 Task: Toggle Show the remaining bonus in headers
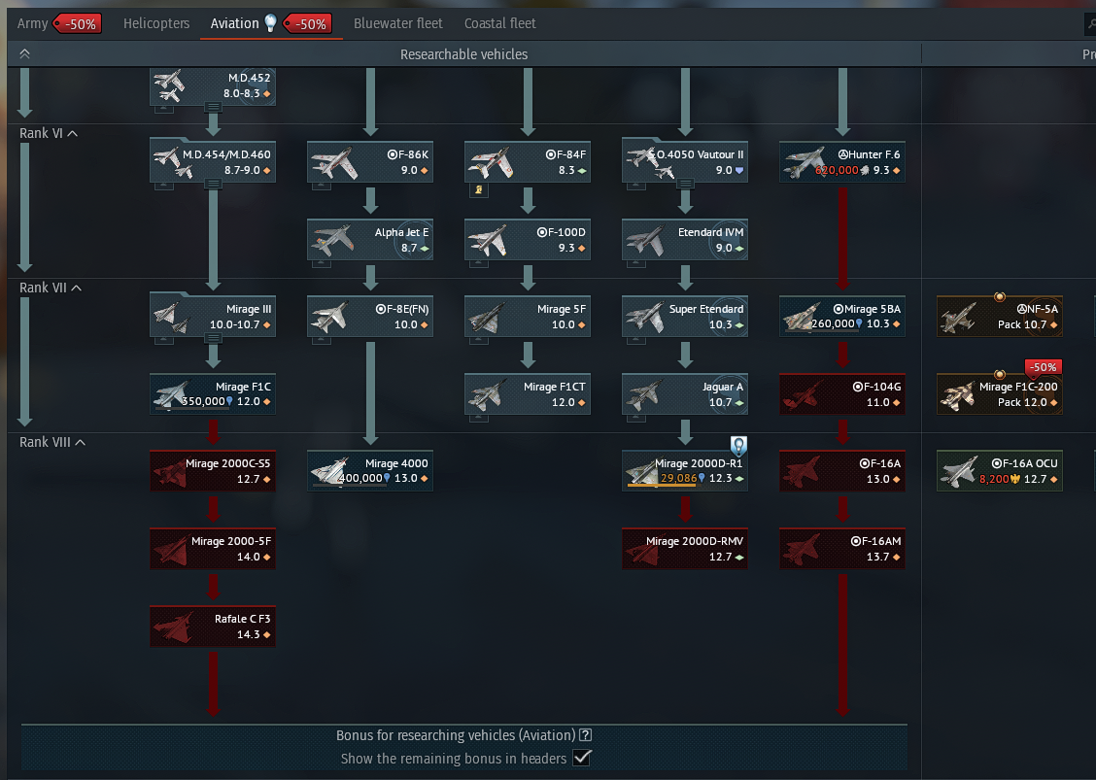(582, 758)
